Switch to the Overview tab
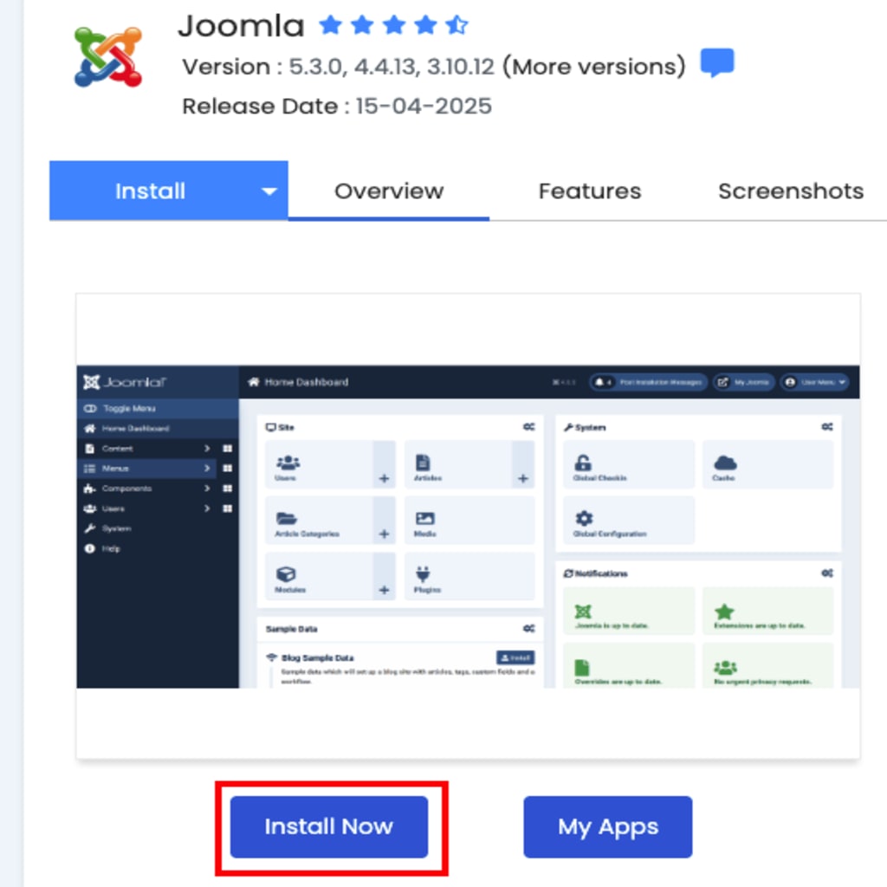 coord(389,191)
